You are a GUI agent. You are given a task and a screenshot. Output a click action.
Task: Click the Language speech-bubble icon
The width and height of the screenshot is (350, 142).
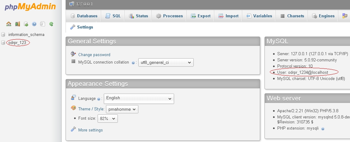click(73, 97)
